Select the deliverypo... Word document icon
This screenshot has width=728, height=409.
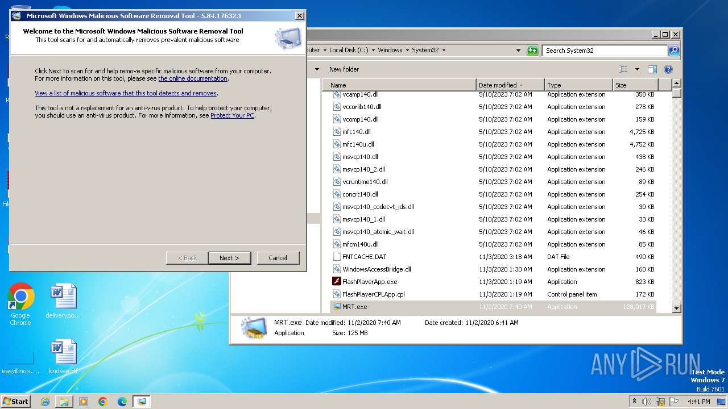[x=63, y=301]
